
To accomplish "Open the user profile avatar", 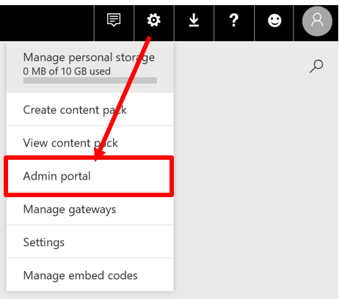I will pyautogui.click(x=317, y=21).
